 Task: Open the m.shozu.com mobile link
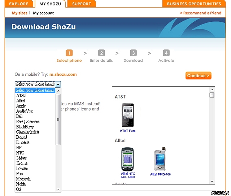[63, 74]
